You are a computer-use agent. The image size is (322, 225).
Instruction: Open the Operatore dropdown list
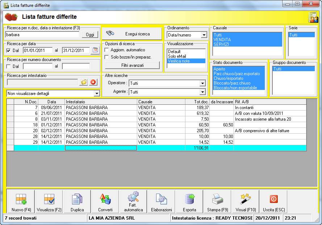click(x=202, y=83)
